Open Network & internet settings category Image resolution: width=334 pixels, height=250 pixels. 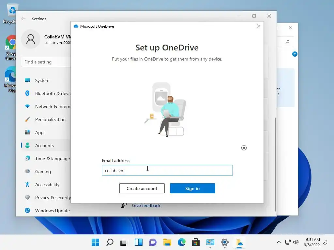(46, 106)
